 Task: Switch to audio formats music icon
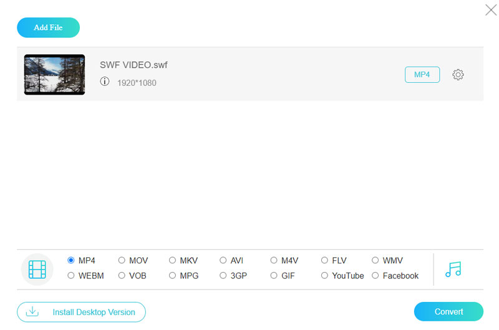point(453,269)
